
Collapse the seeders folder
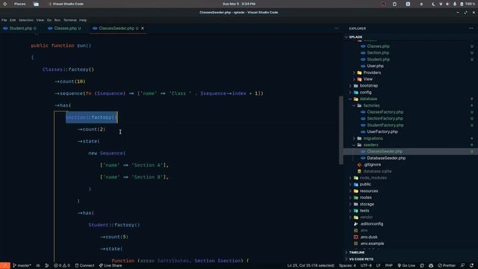[370, 145]
